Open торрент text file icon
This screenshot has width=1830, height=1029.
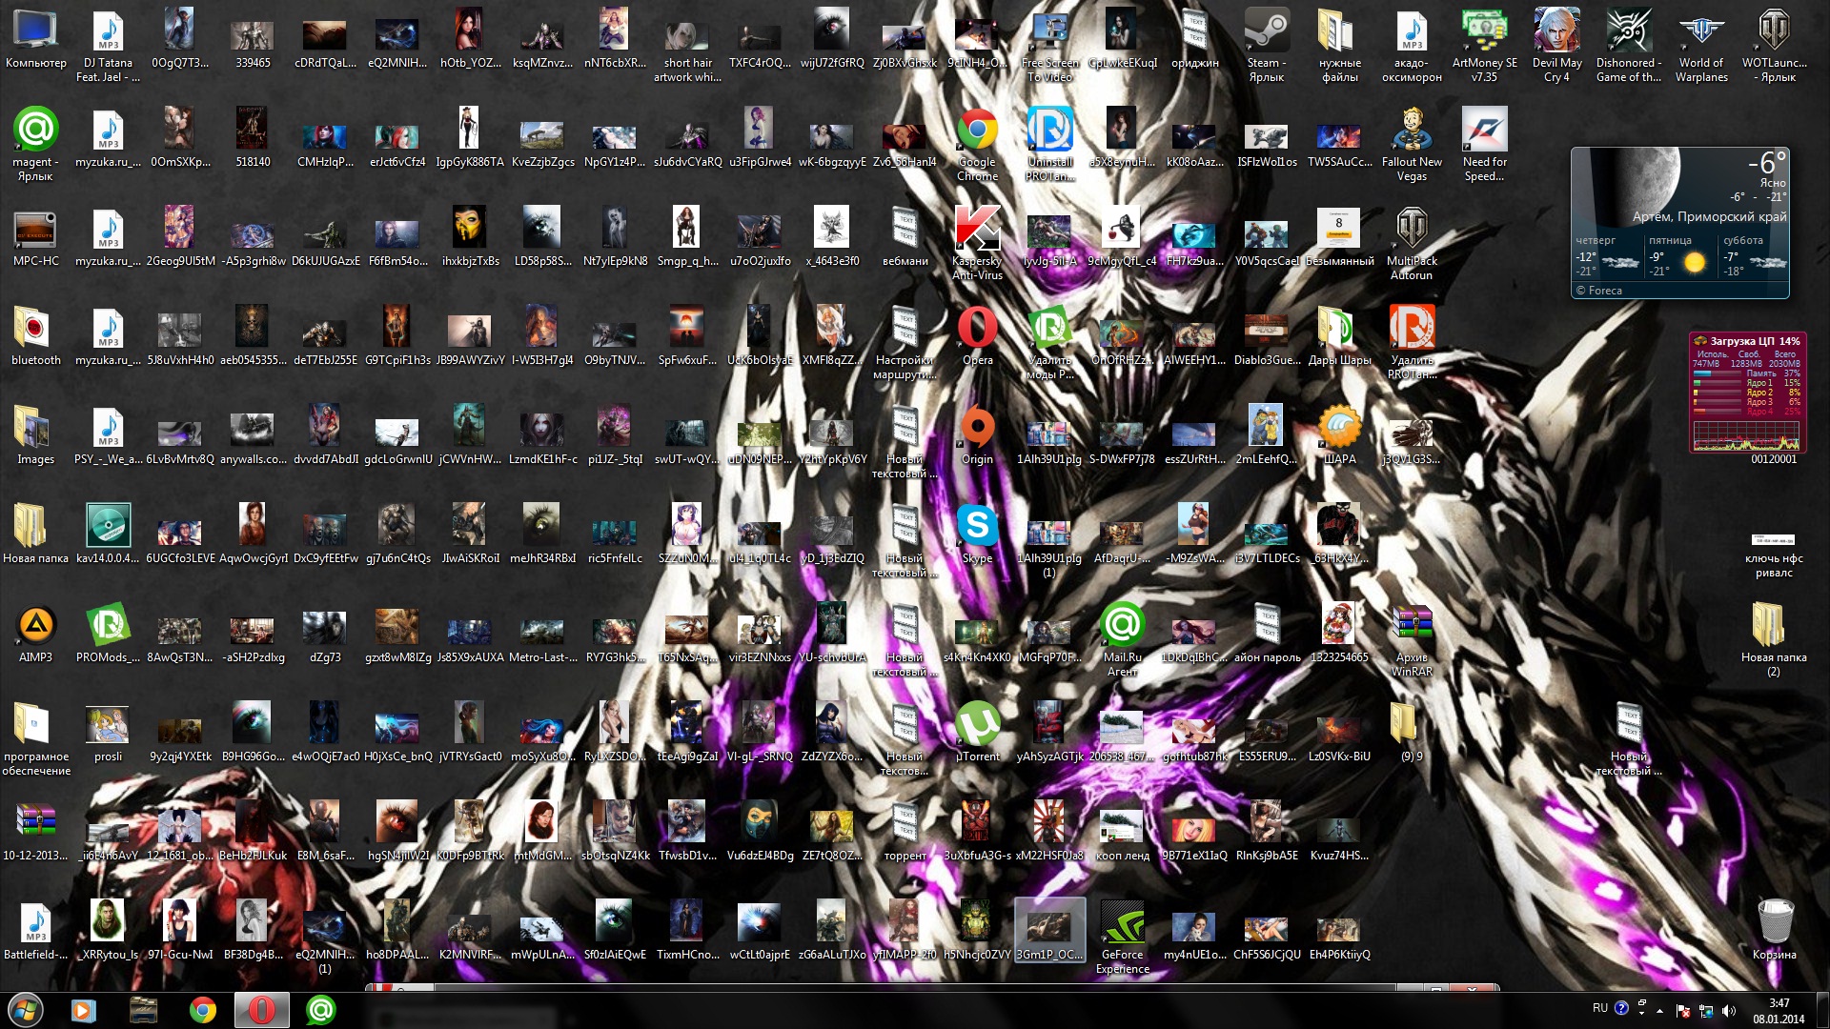click(905, 832)
